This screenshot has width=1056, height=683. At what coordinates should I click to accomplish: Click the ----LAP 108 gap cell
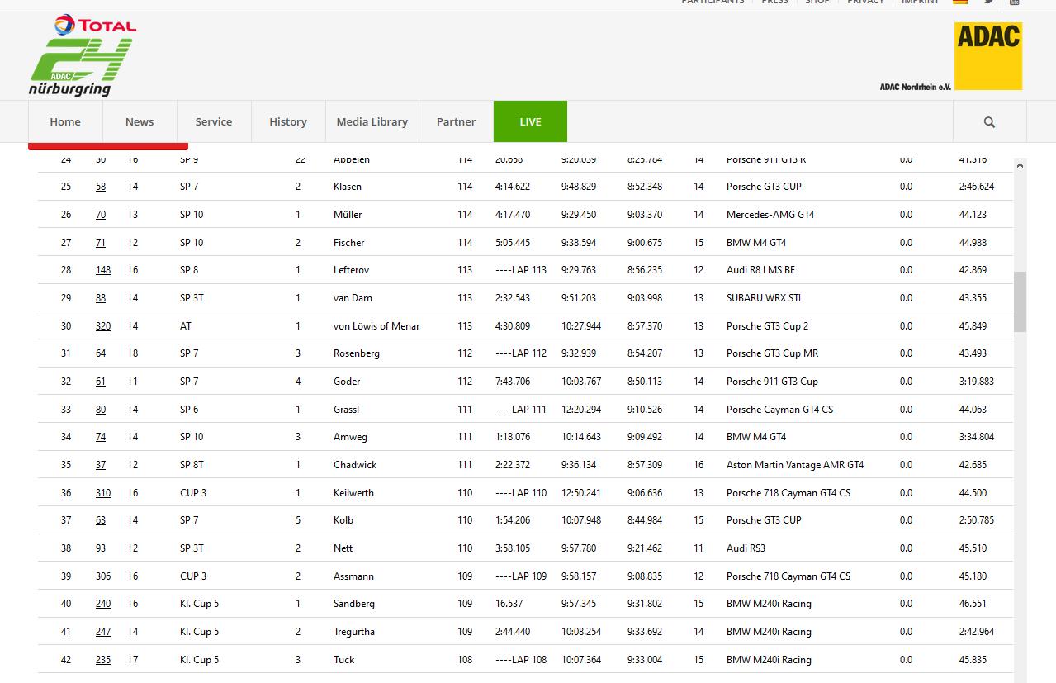coord(521,660)
